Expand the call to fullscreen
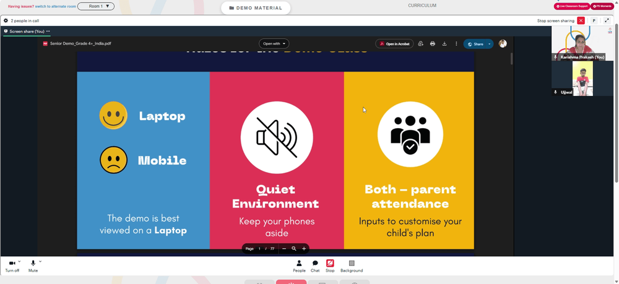Image resolution: width=619 pixels, height=284 pixels. [x=607, y=20]
